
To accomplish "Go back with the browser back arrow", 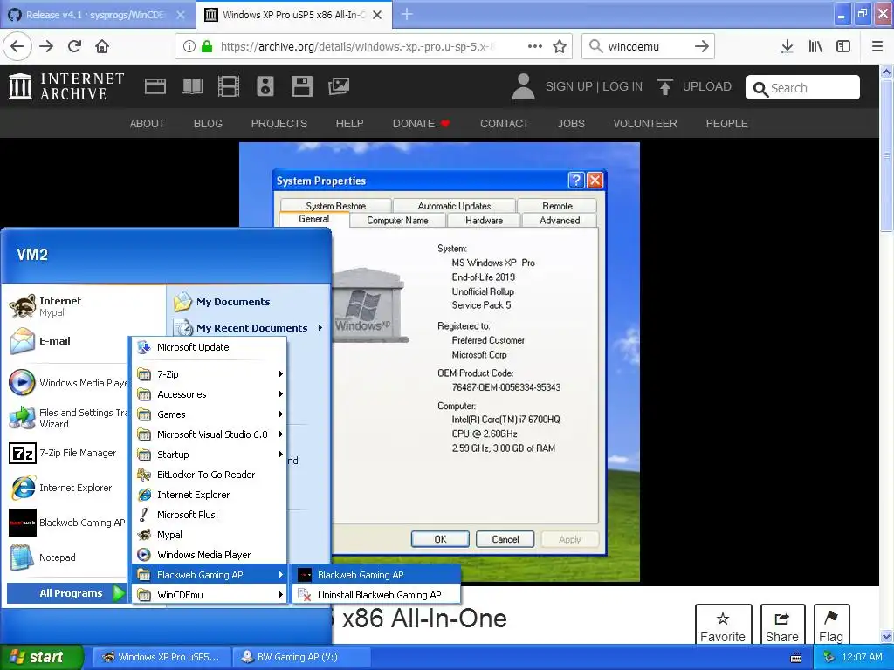I will pyautogui.click(x=17, y=46).
